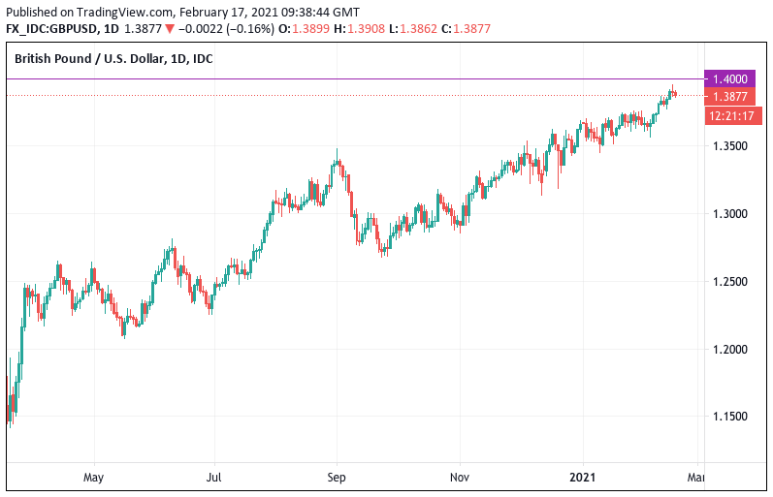Select the May label on time axis
Screen dimensions: 773x497
pos(93,477)
